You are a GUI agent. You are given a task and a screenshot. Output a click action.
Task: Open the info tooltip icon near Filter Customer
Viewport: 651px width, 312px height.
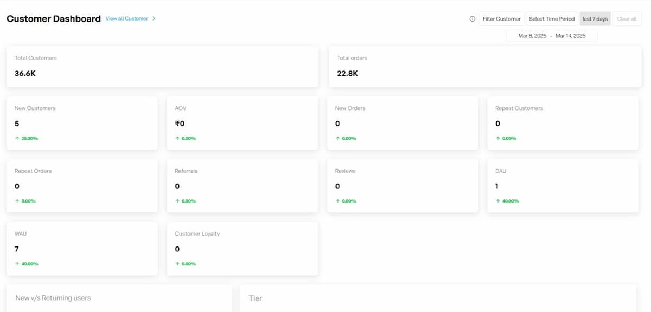click(471, 18)
